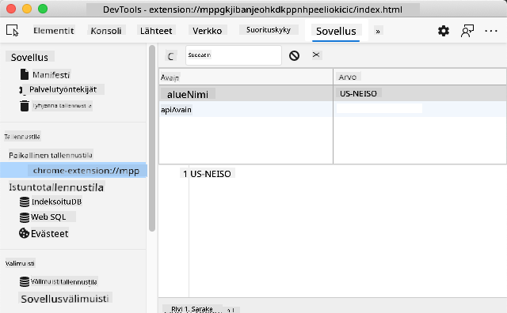Switch to the Konsoli tab
This screenshot has width=507, height=313.
(x=106, y=31)
